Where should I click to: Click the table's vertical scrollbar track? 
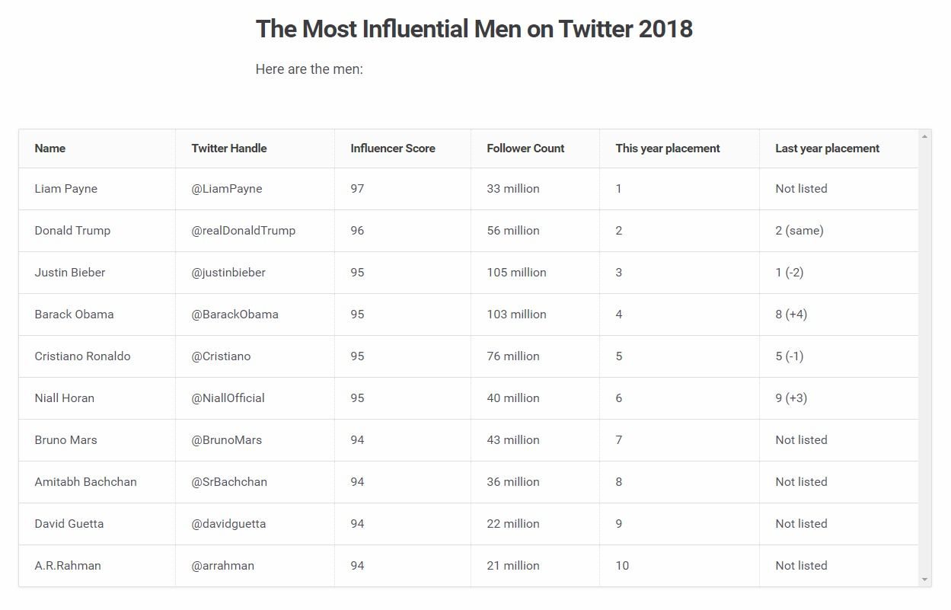point(925,358)
